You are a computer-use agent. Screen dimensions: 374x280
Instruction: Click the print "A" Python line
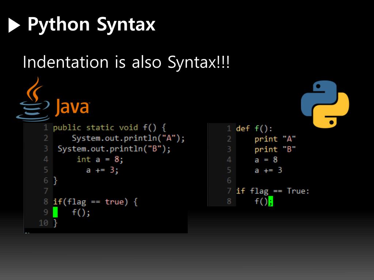(275, 139)
